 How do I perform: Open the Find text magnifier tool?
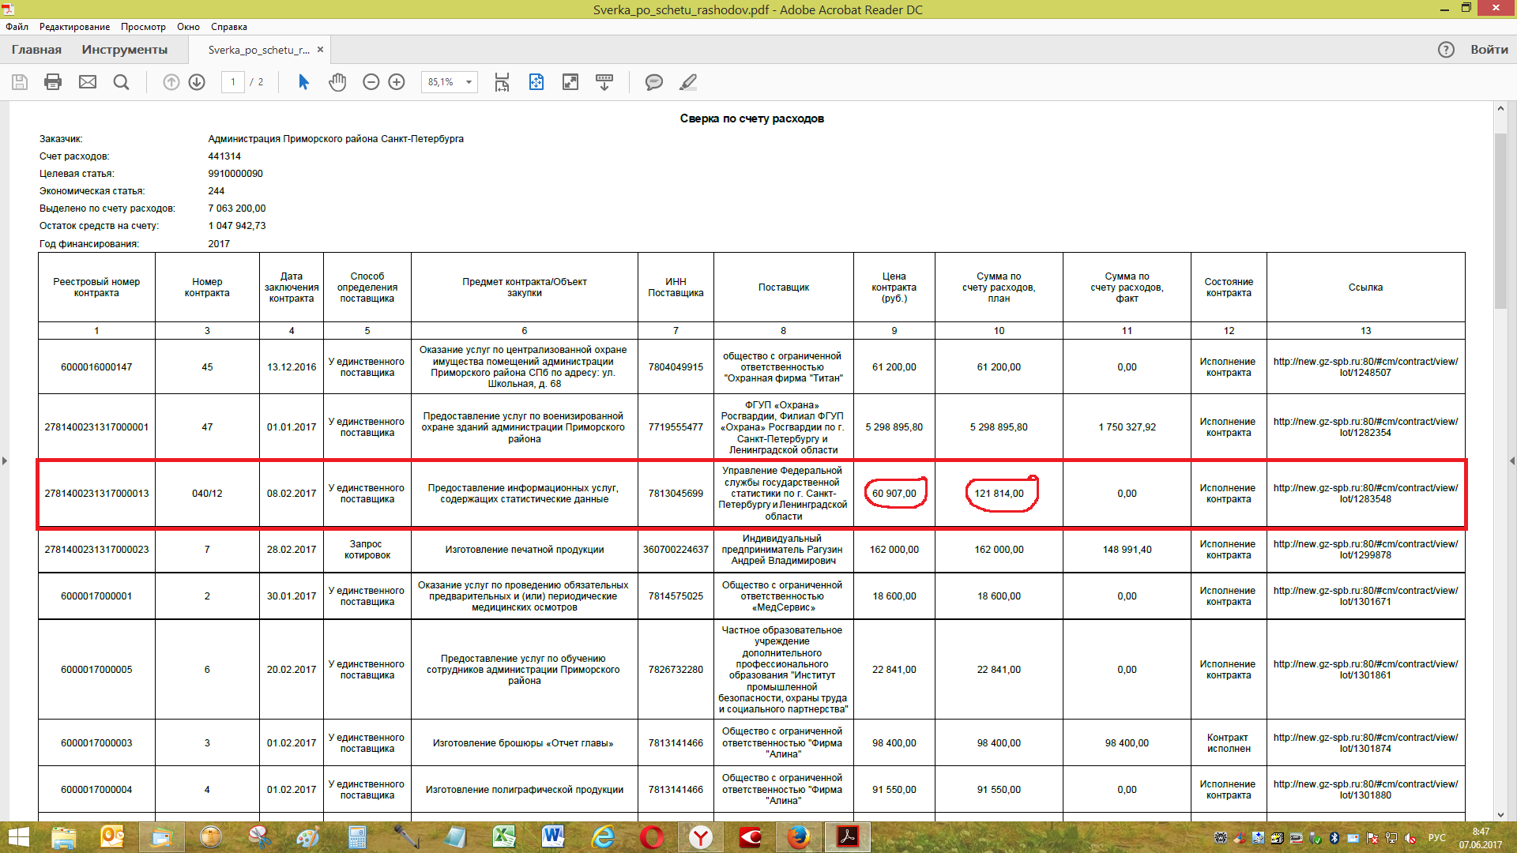pyautogui.click(x=121, y=82)
